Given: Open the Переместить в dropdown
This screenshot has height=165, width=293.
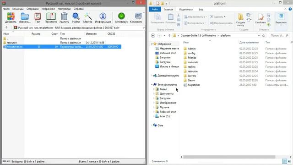Looking at the screenshot, I should click(195, 17).
